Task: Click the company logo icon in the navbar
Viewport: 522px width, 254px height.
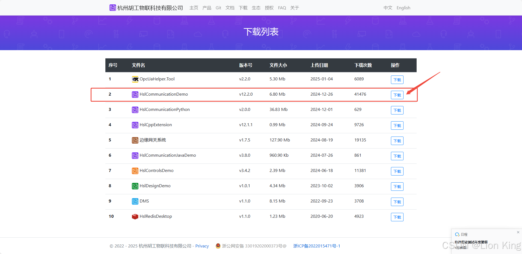Action: (112, 8)
